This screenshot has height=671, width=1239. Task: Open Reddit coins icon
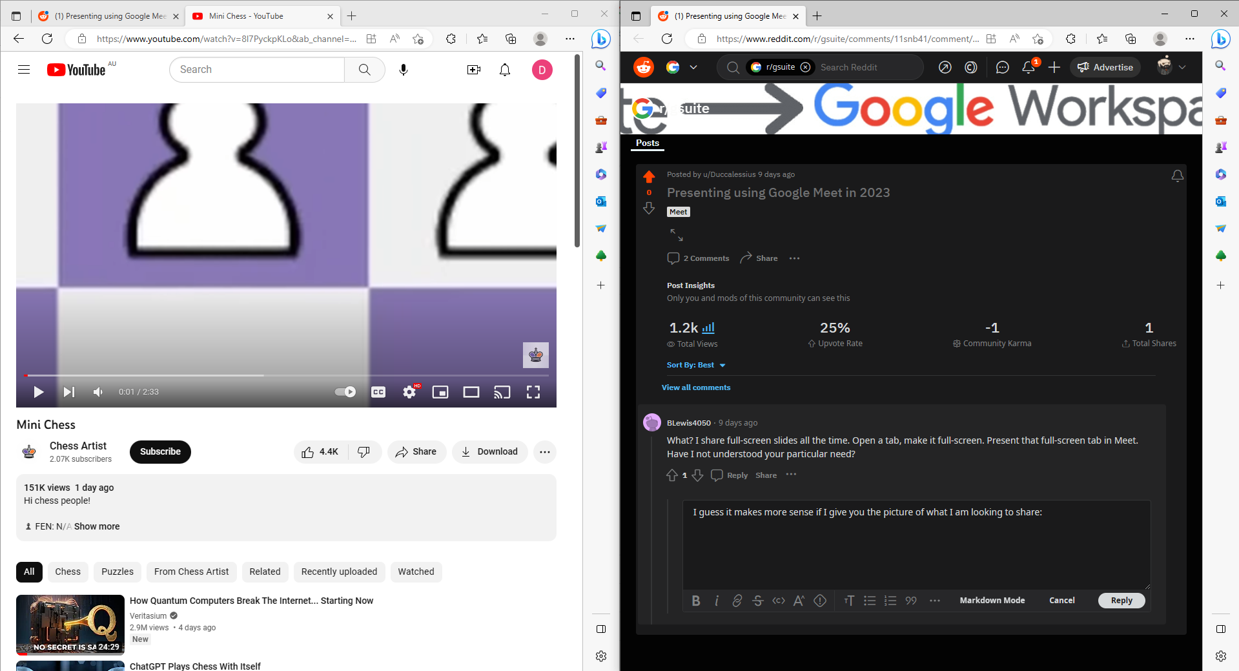pyautogui.click(x=971, y=67)
